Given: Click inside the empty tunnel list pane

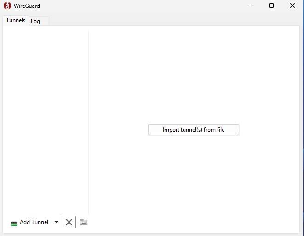Looking at the screenshot, I should 46,115.
